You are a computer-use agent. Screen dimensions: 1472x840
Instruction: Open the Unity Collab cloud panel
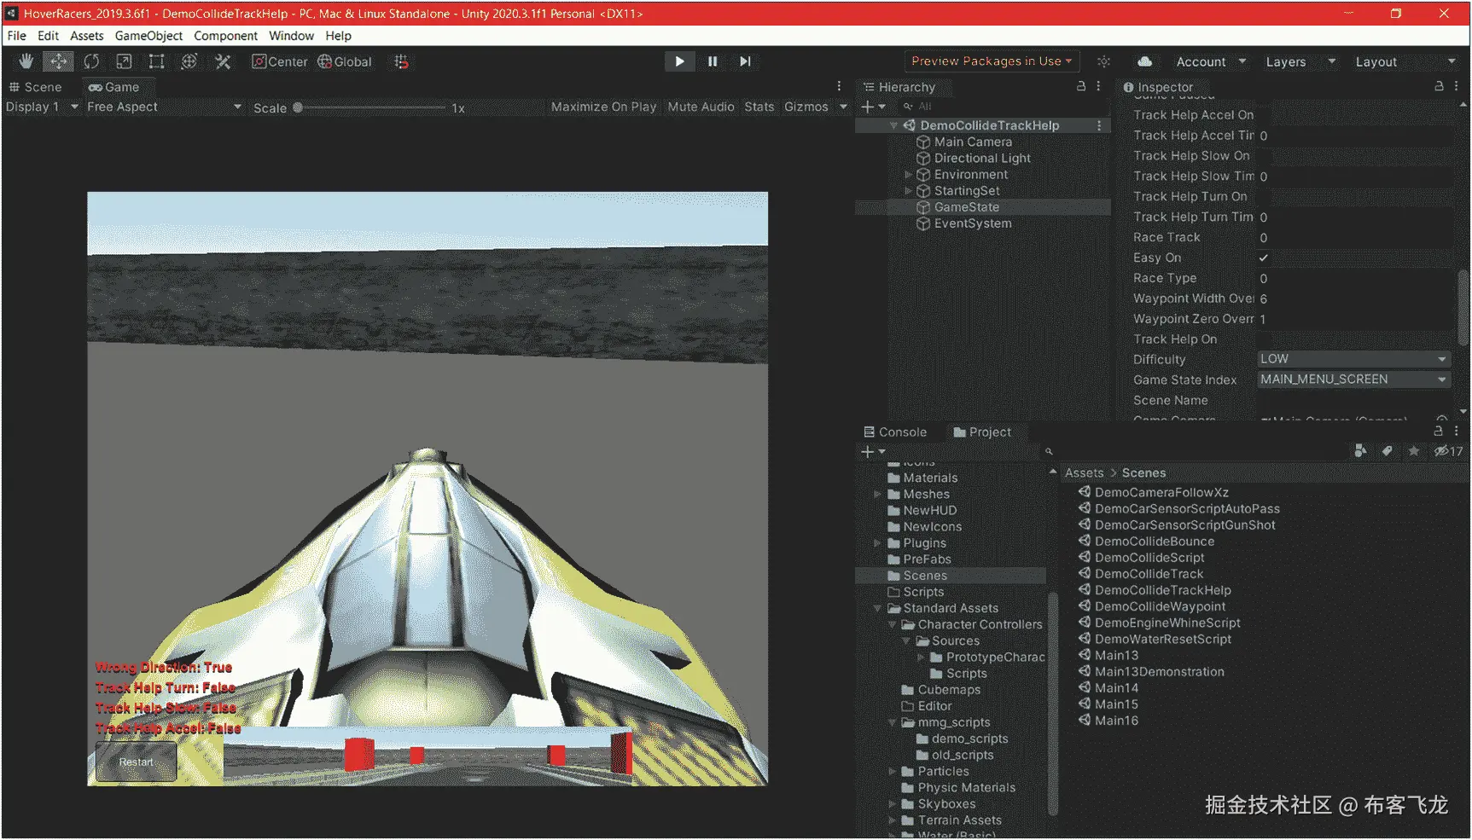[x=1144, y=61]
